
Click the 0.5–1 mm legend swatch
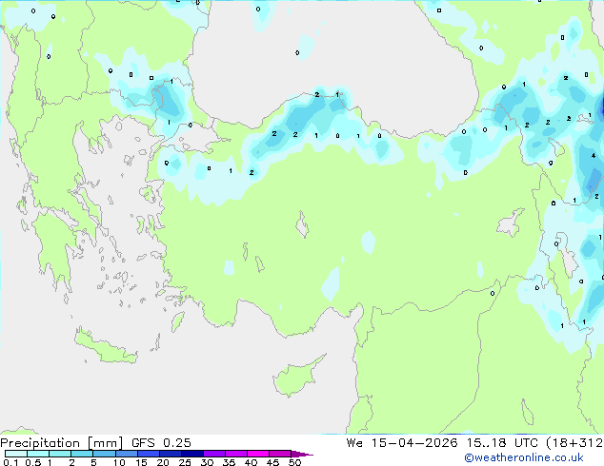(x=38, y=454)
